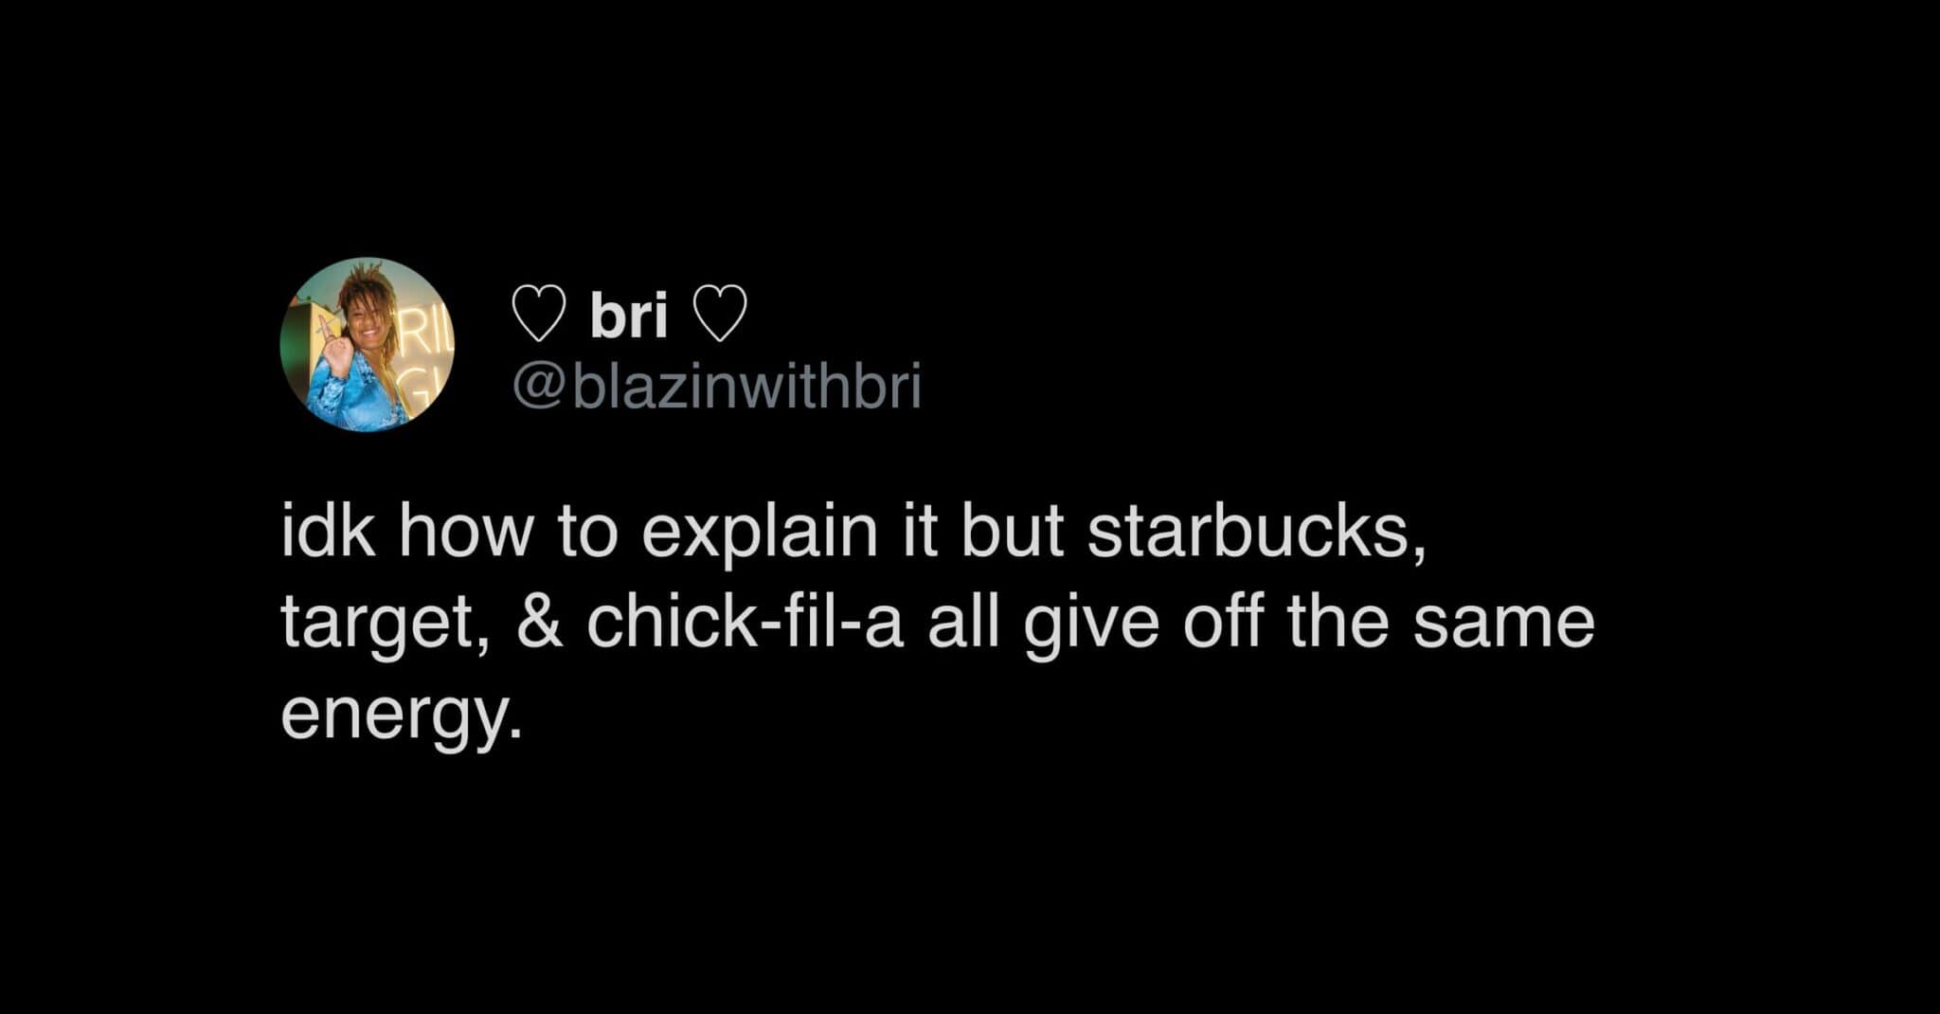Click the heart before the name bri
Screen dimensions: 1940x1014
pos(538,315)
